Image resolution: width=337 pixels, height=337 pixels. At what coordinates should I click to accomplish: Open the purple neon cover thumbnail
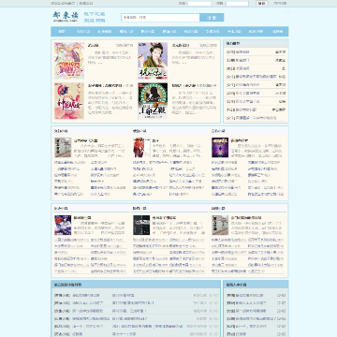(220, 148)
